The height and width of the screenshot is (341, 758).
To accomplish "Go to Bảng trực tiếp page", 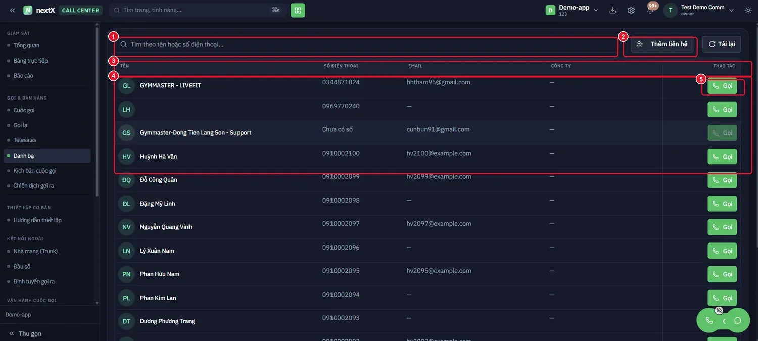I will pos(31,61).
